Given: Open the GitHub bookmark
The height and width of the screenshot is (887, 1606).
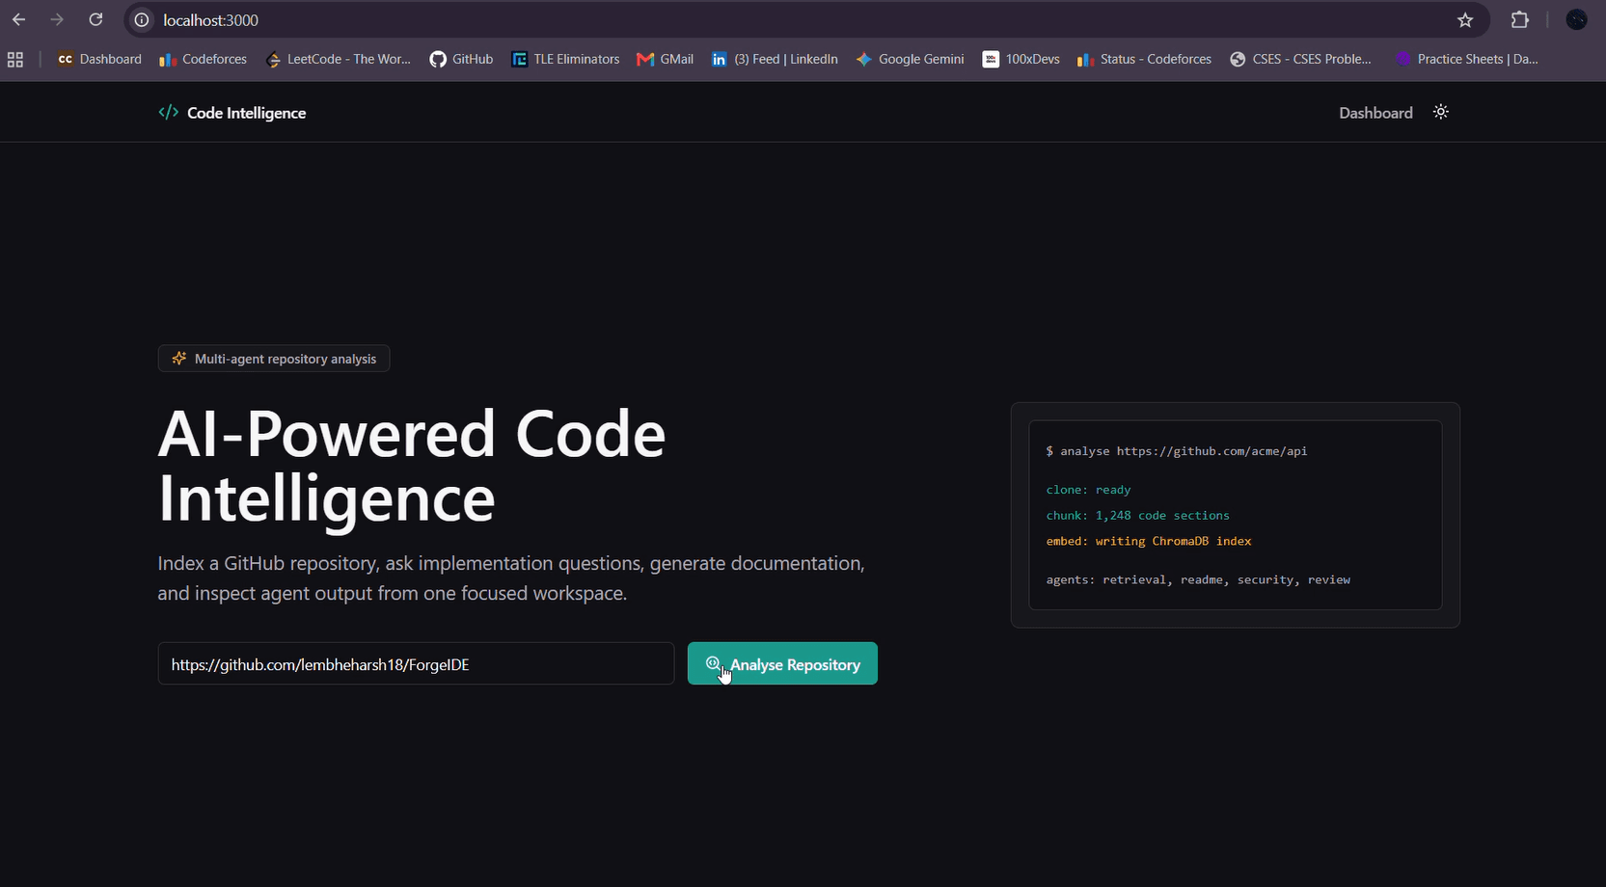Looking at the screenshot, I should (x=461, y=59).
